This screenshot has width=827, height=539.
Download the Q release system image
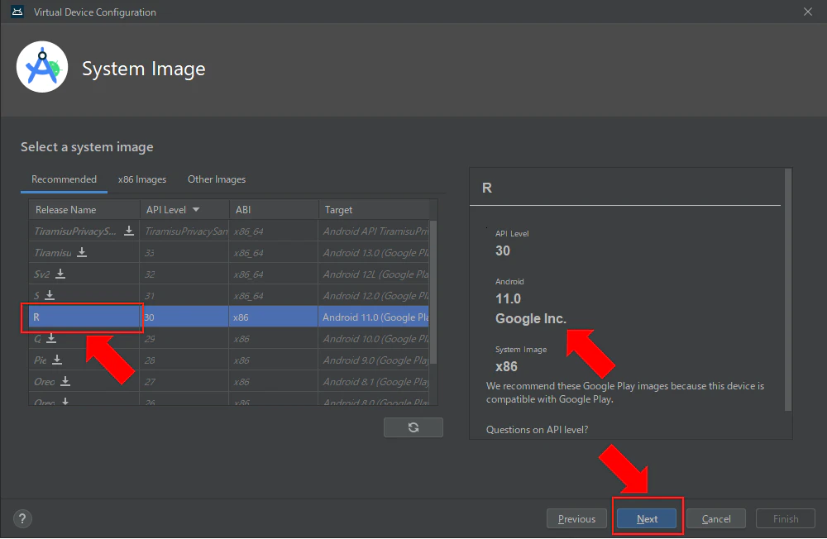point(51,339)
